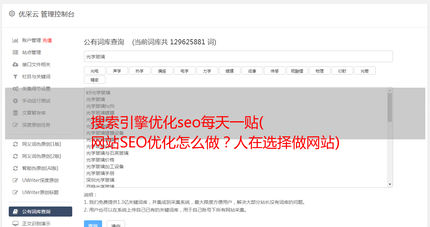Click the UWriter深度原创 edit icon
430x227 pixels.
point(15,180)
